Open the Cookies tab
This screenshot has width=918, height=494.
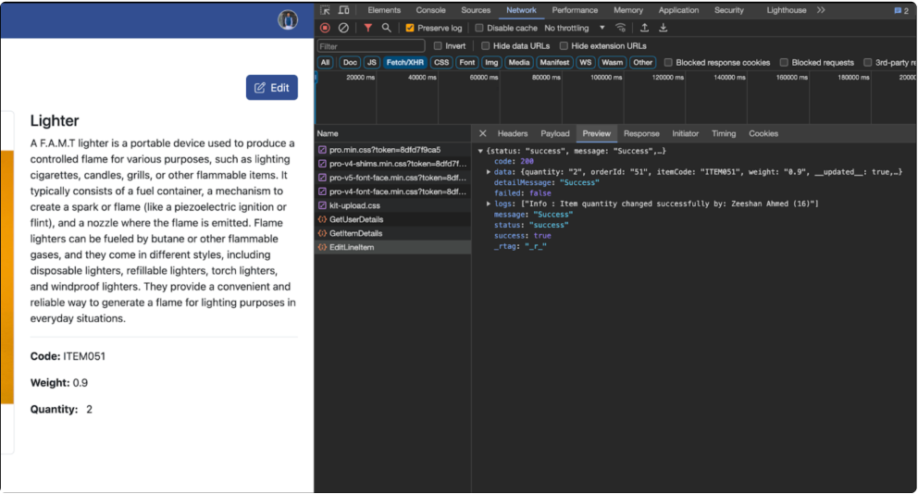coord(763,133)
